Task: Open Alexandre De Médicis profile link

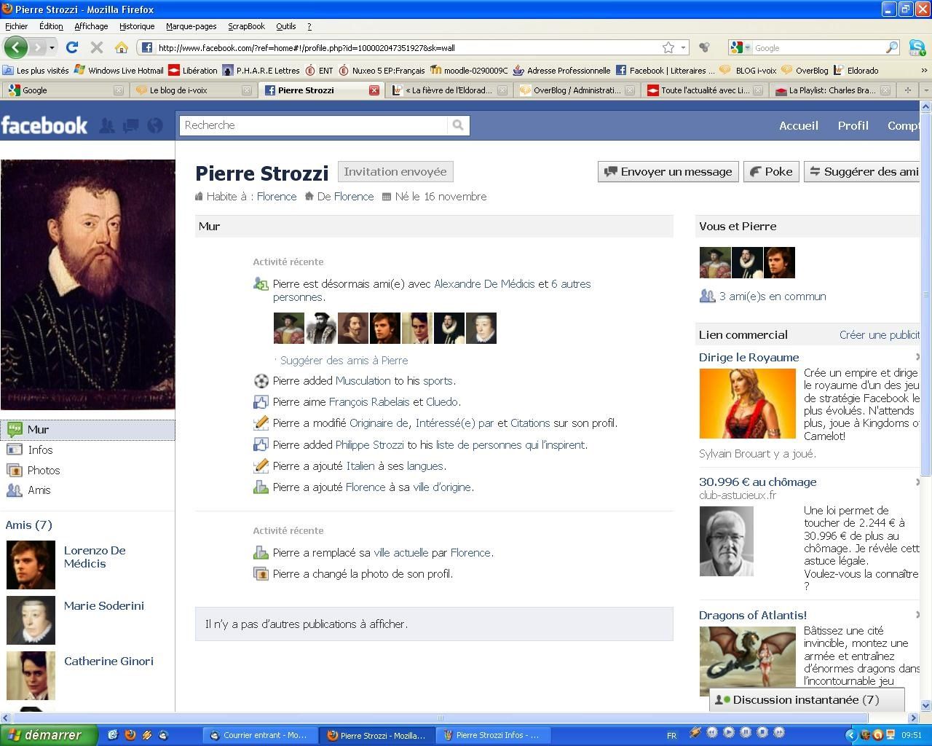Action: (x=484, y=284)
